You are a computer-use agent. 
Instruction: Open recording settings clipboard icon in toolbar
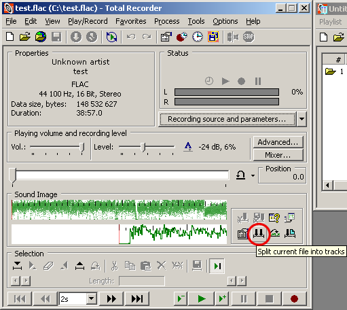click(166, 37)
